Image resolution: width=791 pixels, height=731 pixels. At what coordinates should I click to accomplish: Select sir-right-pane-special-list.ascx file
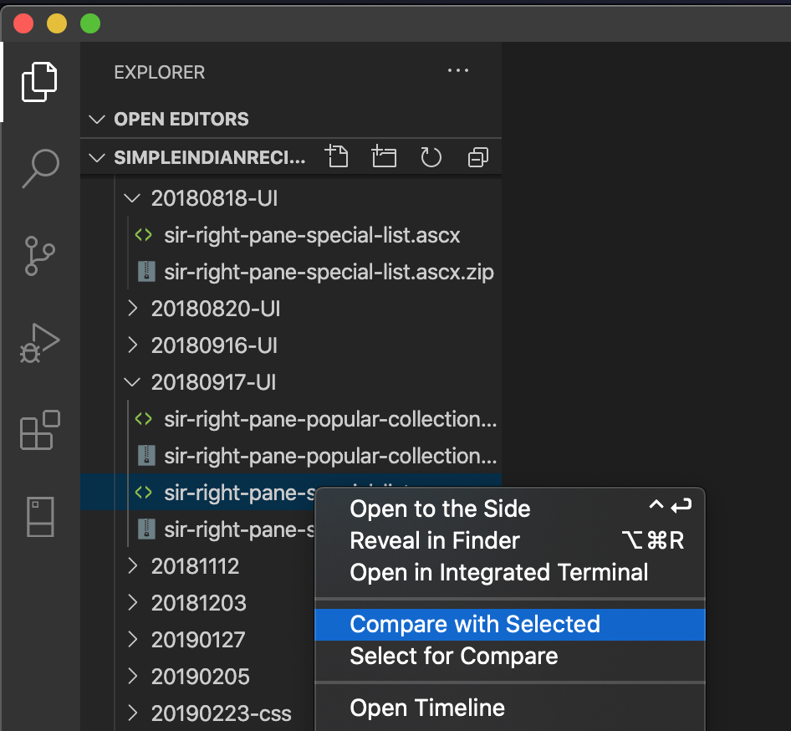(x=311, y=235)
